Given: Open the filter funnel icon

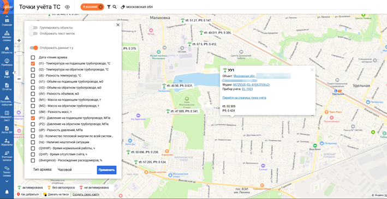Looking at the screenshot, I should (x=109, y=7).
